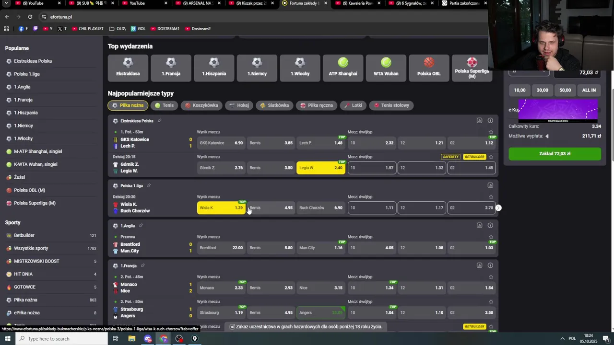Open statistics icon for 1.Francja section
Screen dimensions: 614x345
[x=479, y=265]
